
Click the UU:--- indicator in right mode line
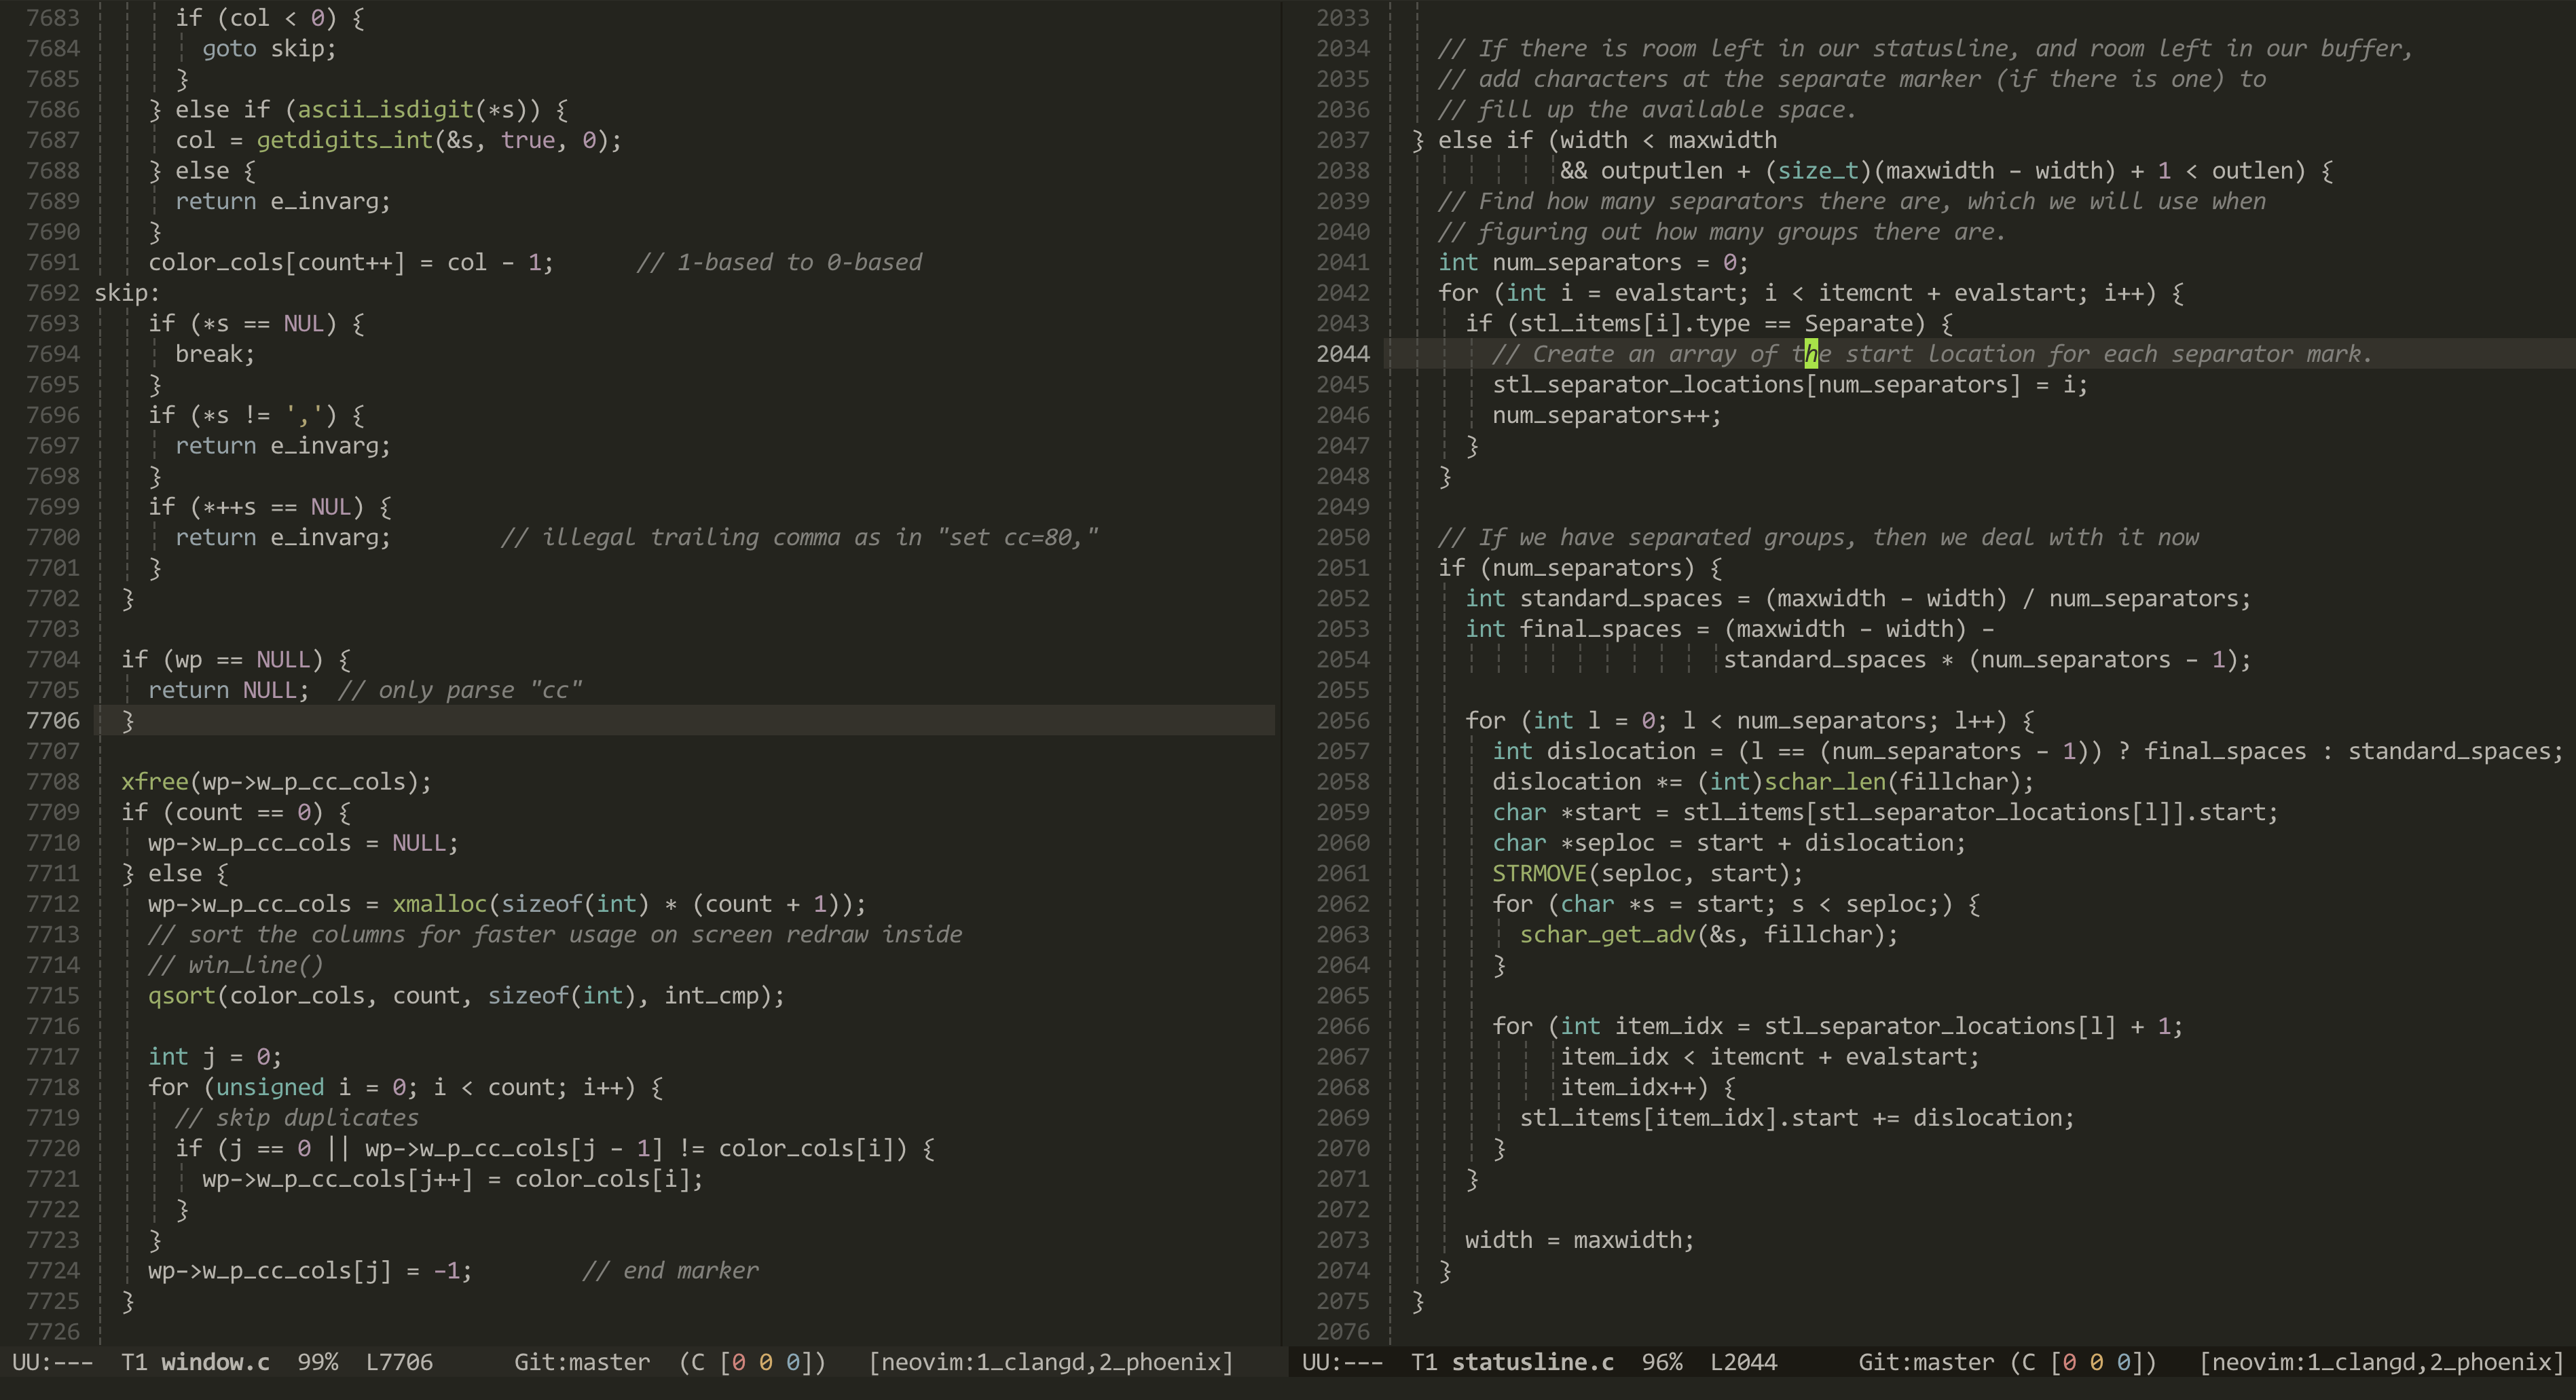tap(1342, 1362)
